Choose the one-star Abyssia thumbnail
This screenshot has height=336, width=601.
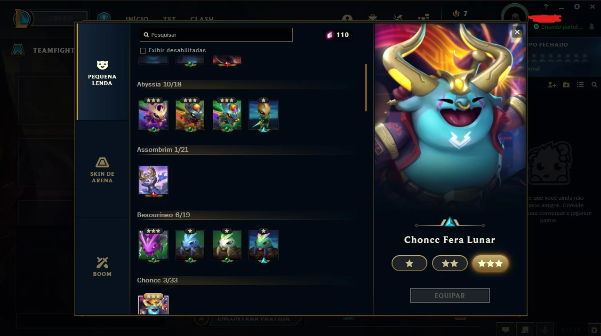pos(264,114)
